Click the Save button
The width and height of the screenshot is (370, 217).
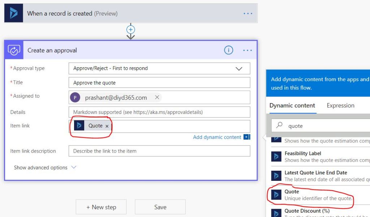pyautogui.click(x=160, y=207)
